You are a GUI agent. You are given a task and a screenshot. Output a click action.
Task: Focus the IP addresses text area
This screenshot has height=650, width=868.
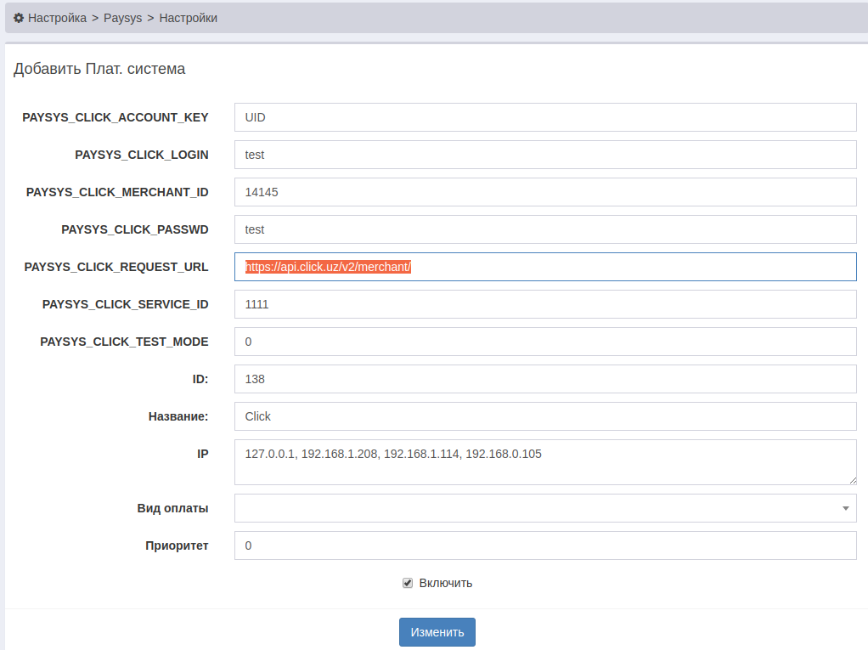pyautogui.click(x=544, y=462)
